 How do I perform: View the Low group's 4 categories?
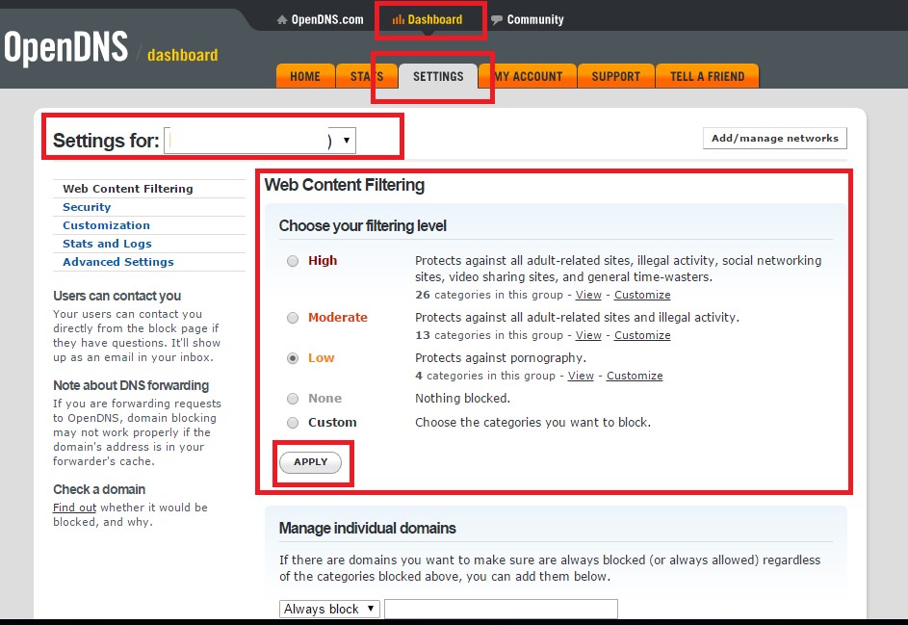[x=581, y=376]
